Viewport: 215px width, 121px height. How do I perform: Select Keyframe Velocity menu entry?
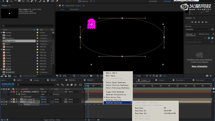(115, 100)
